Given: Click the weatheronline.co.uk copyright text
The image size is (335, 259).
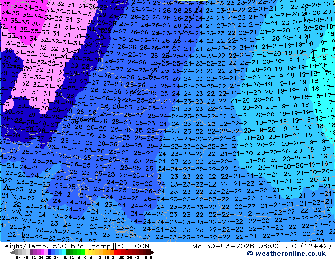Looking at the screenshot, I should (286, 254).
